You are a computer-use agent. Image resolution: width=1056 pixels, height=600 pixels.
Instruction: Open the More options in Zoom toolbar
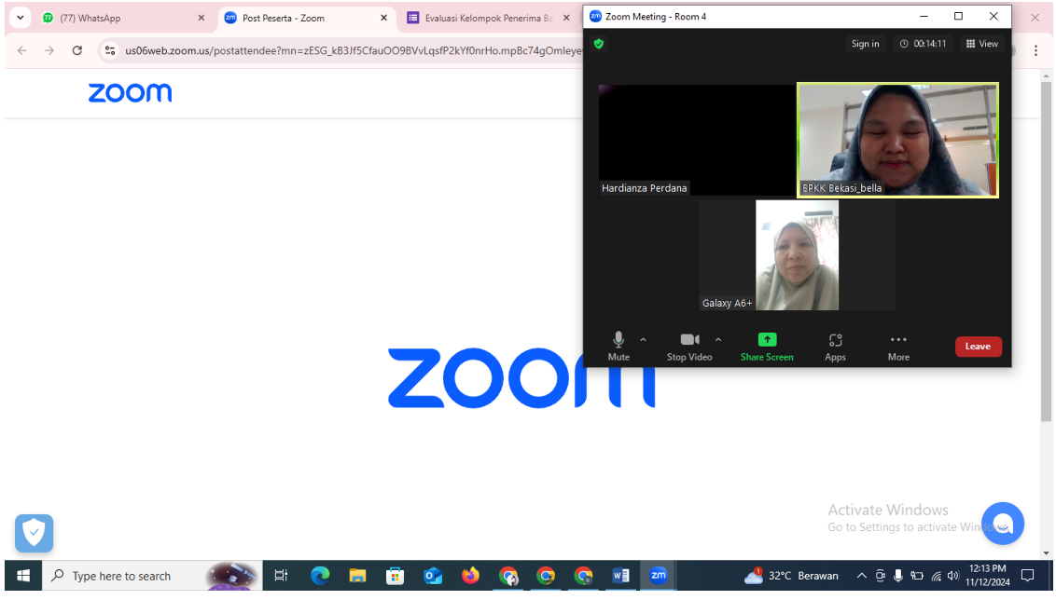click(898, 347)
